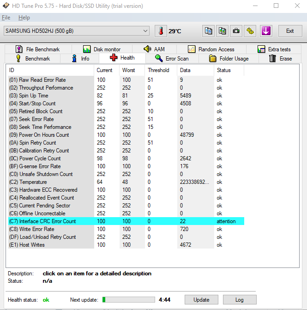Select the (0C) Power Cycle Count row
This screenshot has width=307, height=310.
pyautogui.click(x=126, y=158)
